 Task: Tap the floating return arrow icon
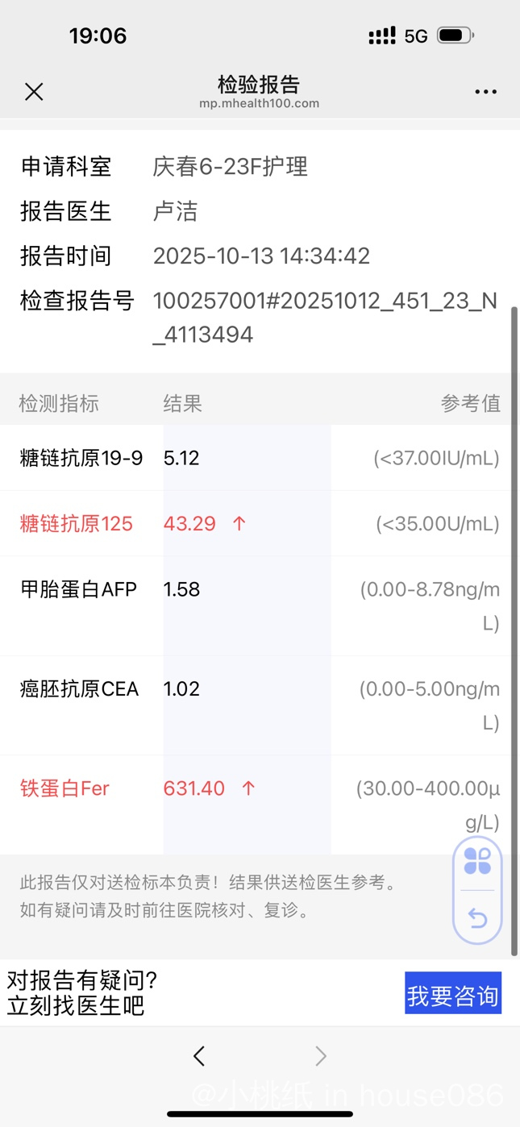477,917
